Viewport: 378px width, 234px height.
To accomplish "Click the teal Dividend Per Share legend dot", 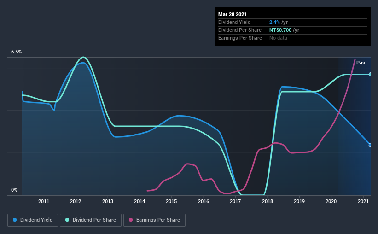I will coord(67,220).
